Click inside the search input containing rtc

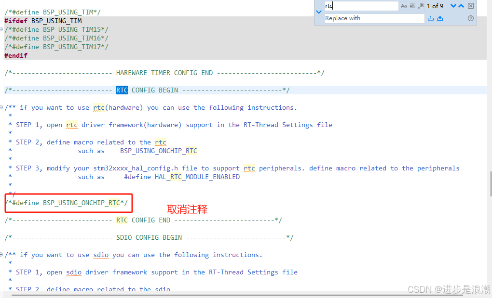(x=362, y=6)
